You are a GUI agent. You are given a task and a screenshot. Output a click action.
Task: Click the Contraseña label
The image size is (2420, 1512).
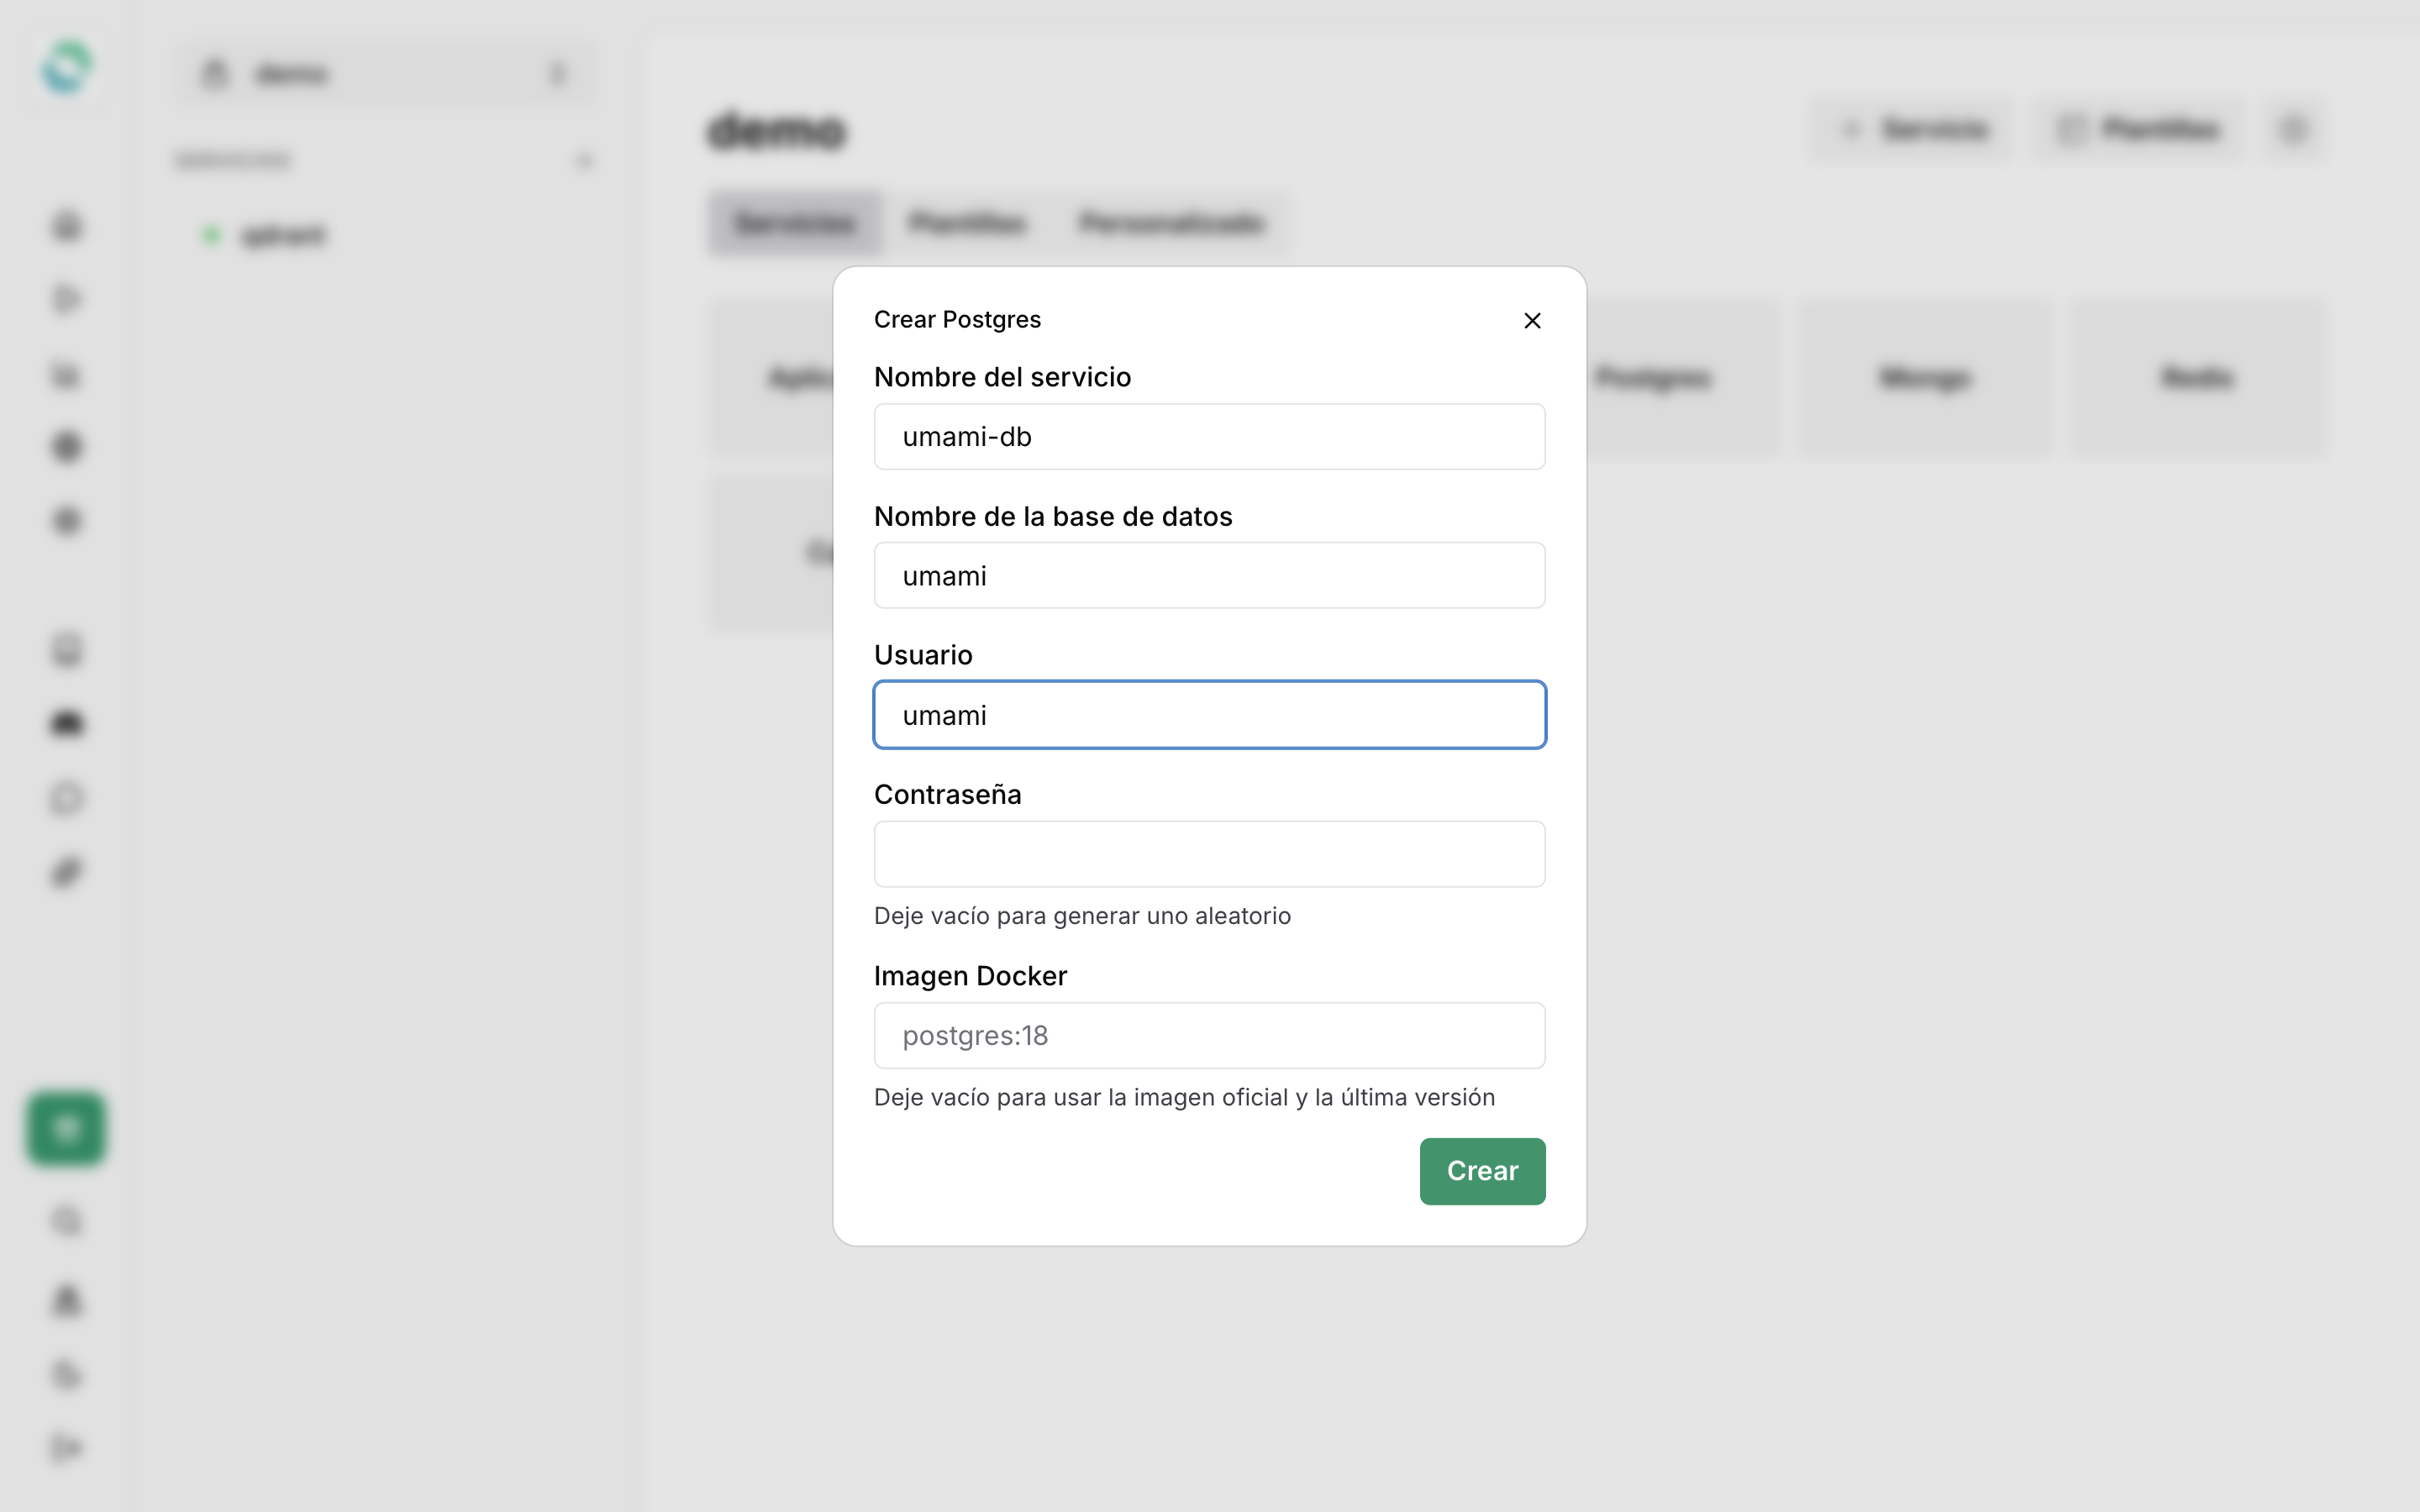pos(947,794)
